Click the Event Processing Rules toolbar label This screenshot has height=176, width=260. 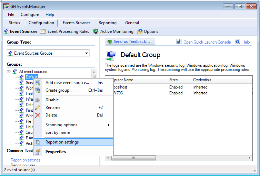pos(68,31)
